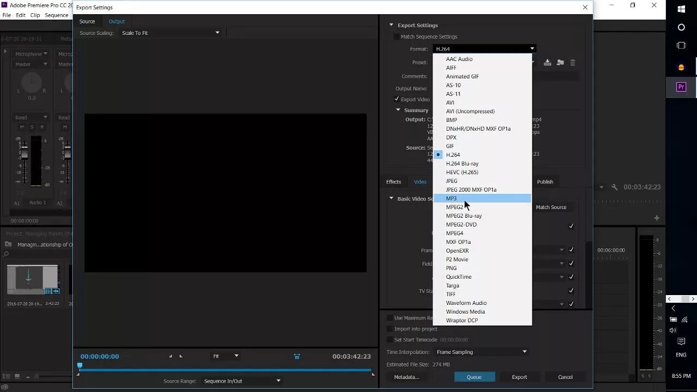The image size is (697, 392).
Task: Choose MPEG4 from format list
Action: point(482,233)
